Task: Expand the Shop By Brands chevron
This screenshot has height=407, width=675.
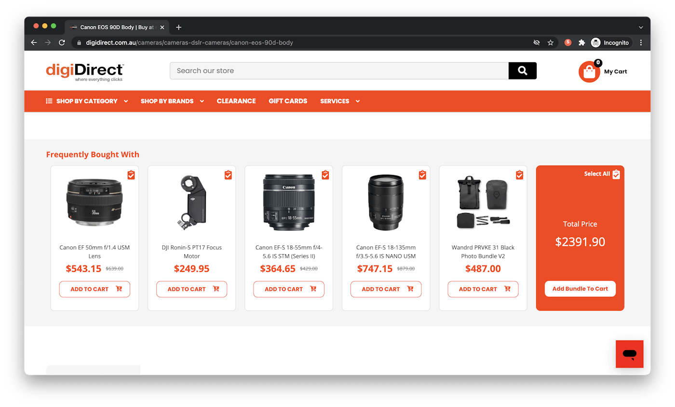Action: (x=202, y=101)
